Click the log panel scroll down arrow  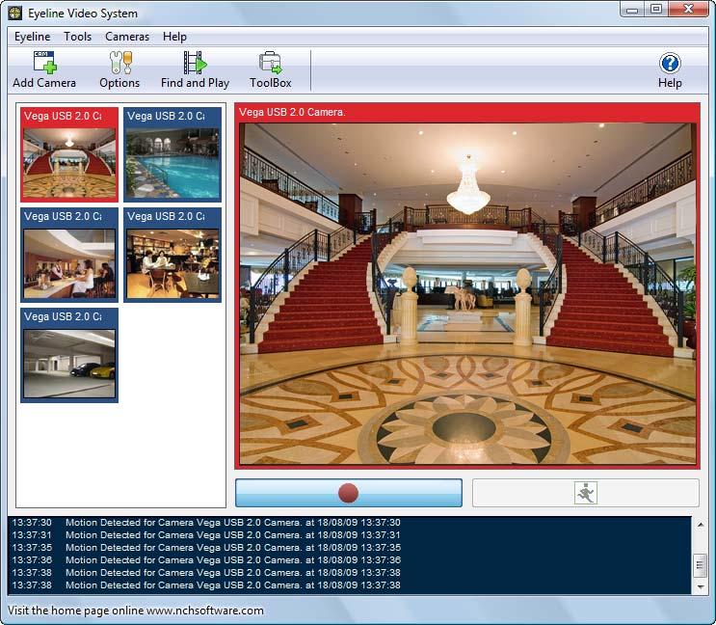[700, 586]
